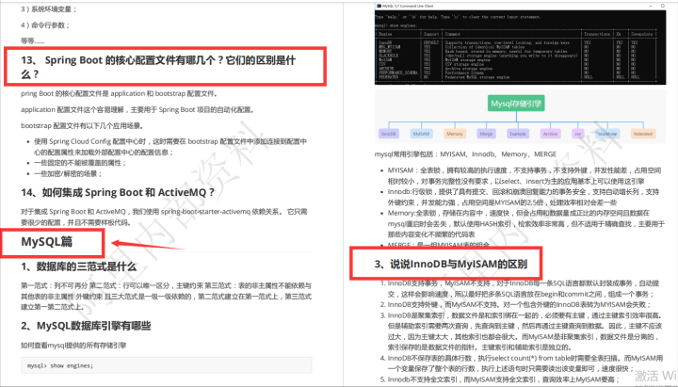Screen dimensions: 678x387
Task: Select the 'Merge' node in the engine diagram
Action: coord(486,134)
